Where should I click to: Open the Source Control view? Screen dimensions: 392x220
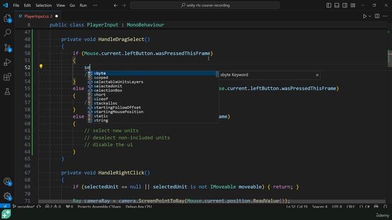pyautogui.click(x=7, y=48)
